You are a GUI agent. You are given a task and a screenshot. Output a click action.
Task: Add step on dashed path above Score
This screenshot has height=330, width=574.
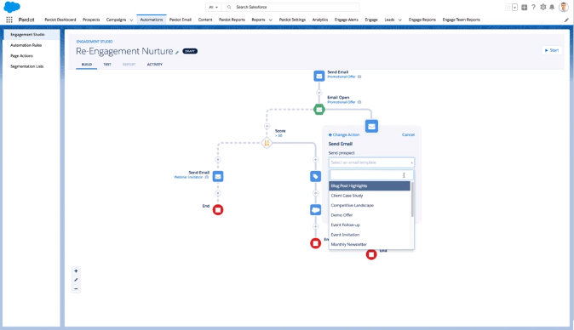pos(267,126)
